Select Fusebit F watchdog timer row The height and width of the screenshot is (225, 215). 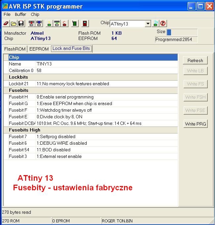click(x=91, y=110)
